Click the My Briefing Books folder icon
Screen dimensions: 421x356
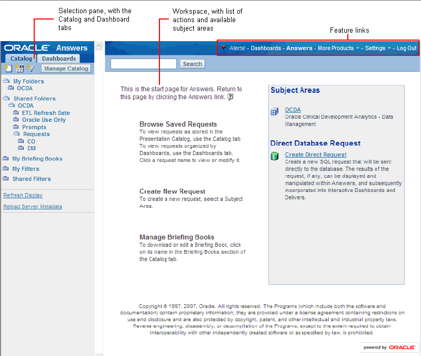(x=6, y=159)
